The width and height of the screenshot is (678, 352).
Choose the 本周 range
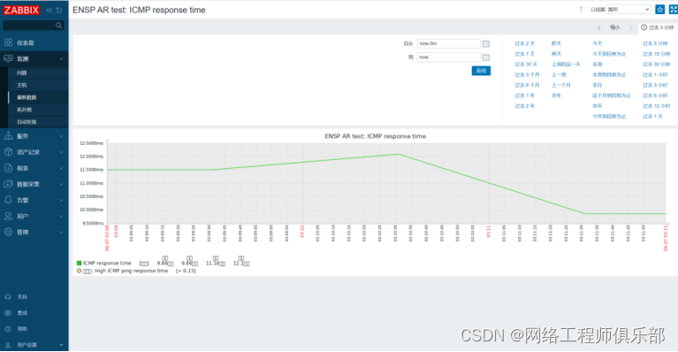pos(598,65)
